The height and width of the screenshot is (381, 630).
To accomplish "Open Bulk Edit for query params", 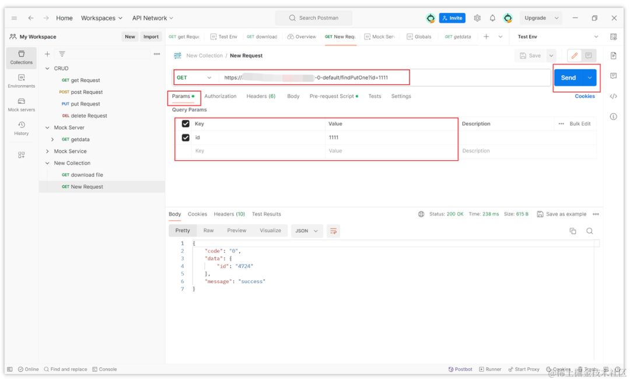I will click(582, 124).
